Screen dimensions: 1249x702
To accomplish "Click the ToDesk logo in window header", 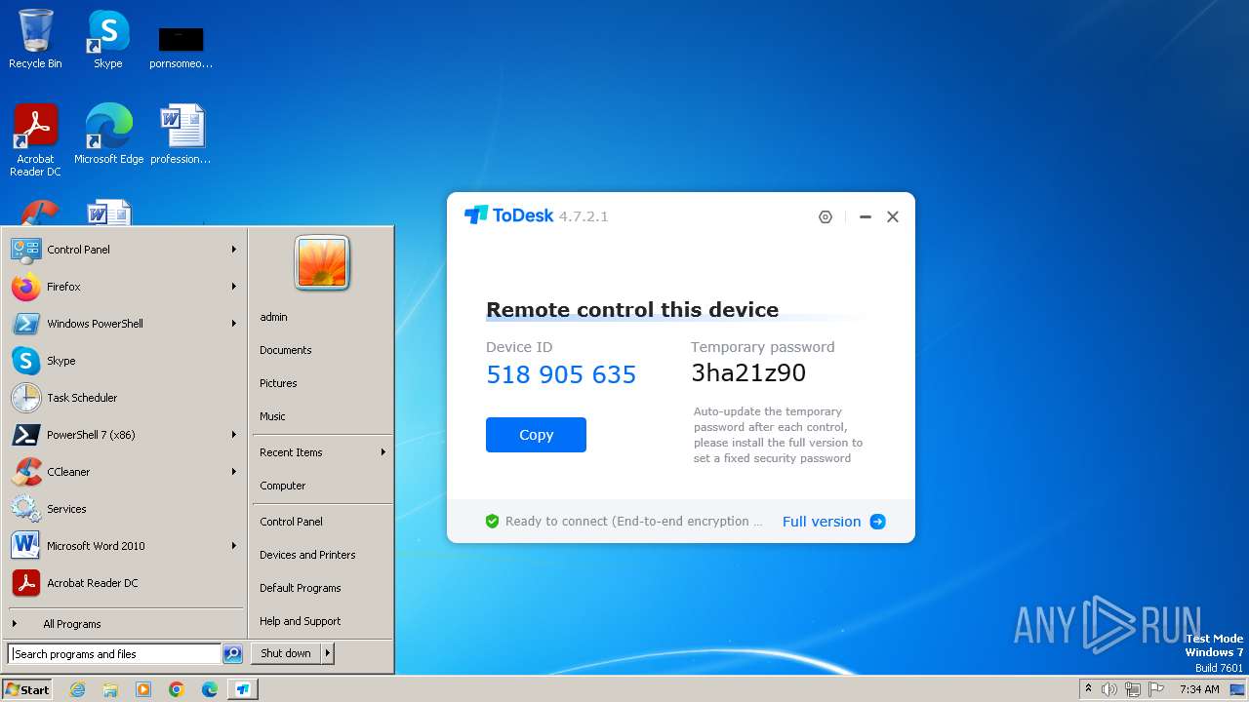I will click(x=508, y=215).
